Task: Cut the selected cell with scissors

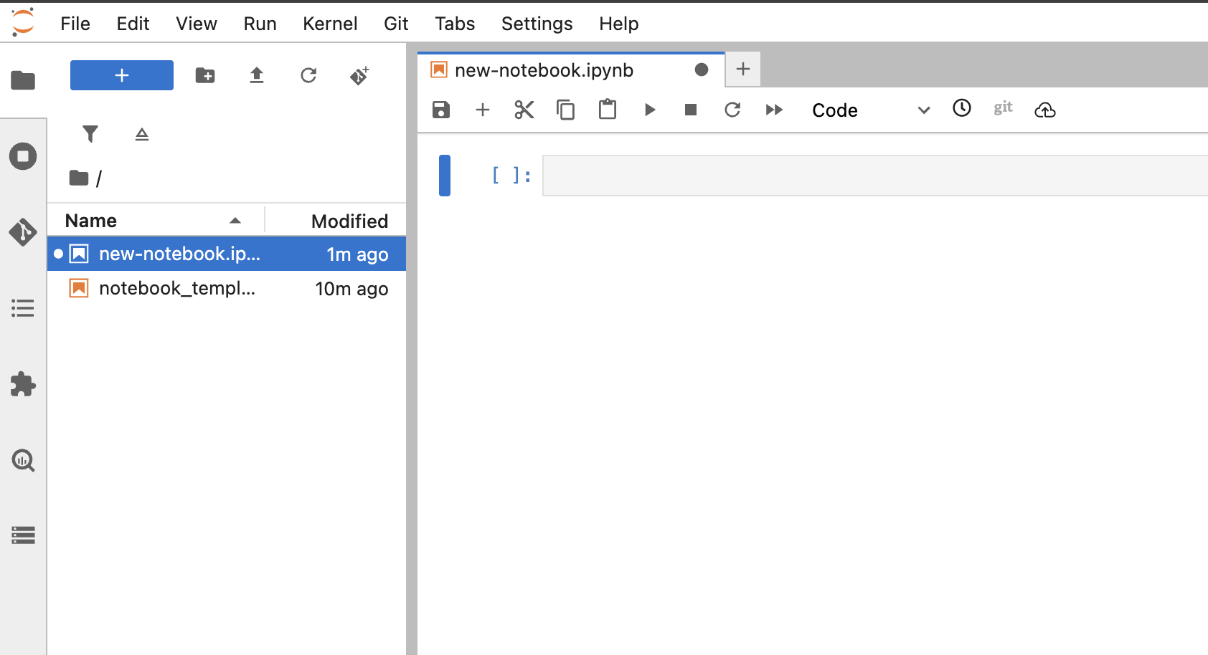Action: (524, 110)
